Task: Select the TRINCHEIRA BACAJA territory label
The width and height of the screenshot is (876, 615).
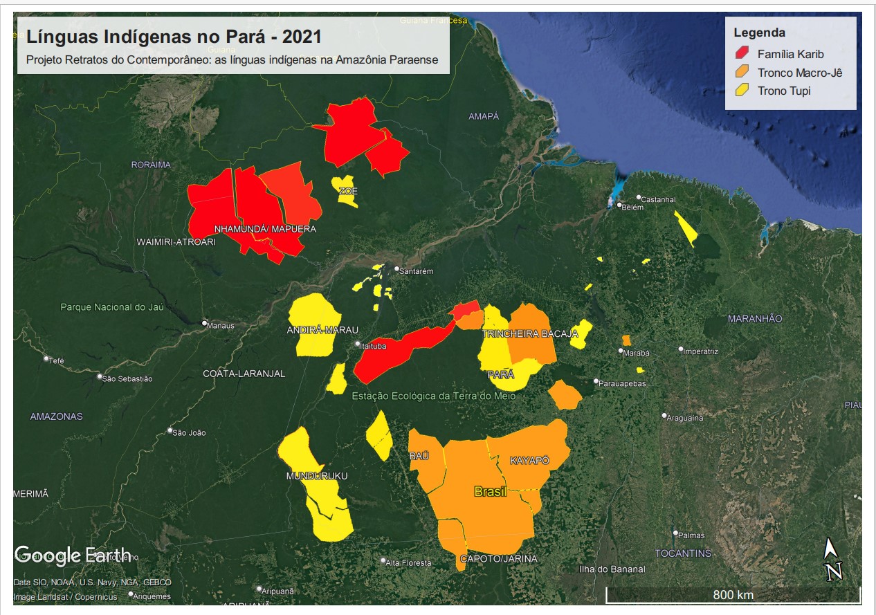Action: (529, 334)
